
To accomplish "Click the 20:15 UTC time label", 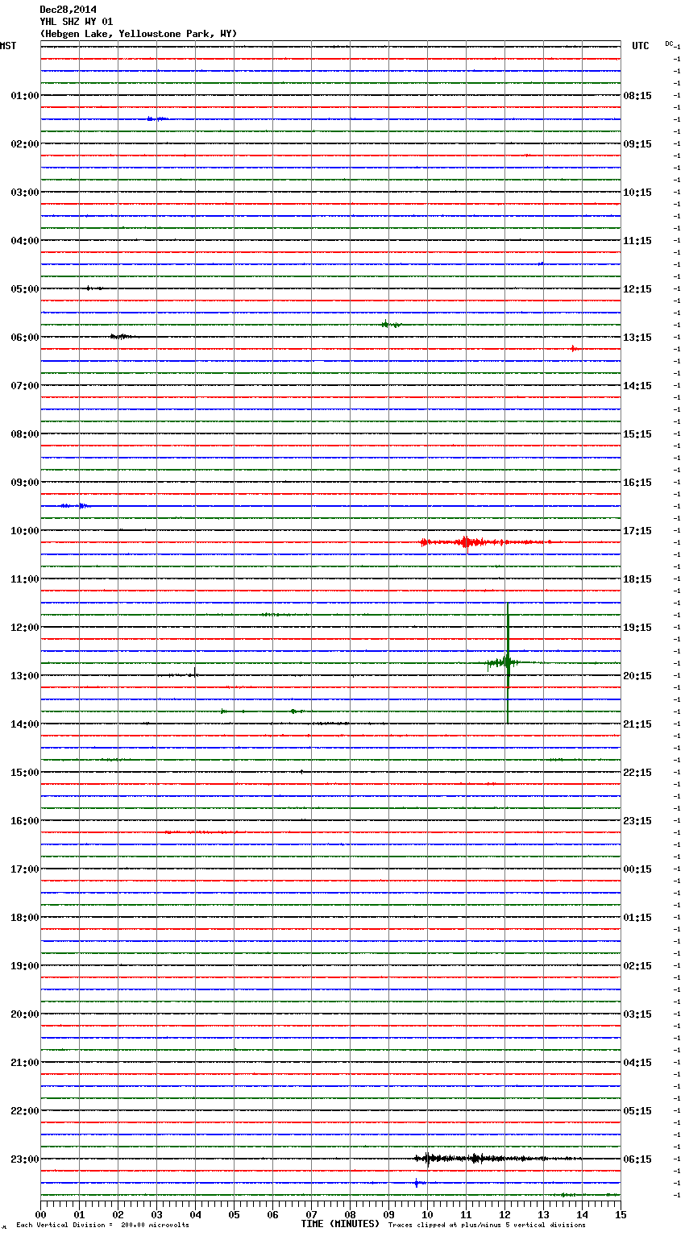I will tap(637, 676).
